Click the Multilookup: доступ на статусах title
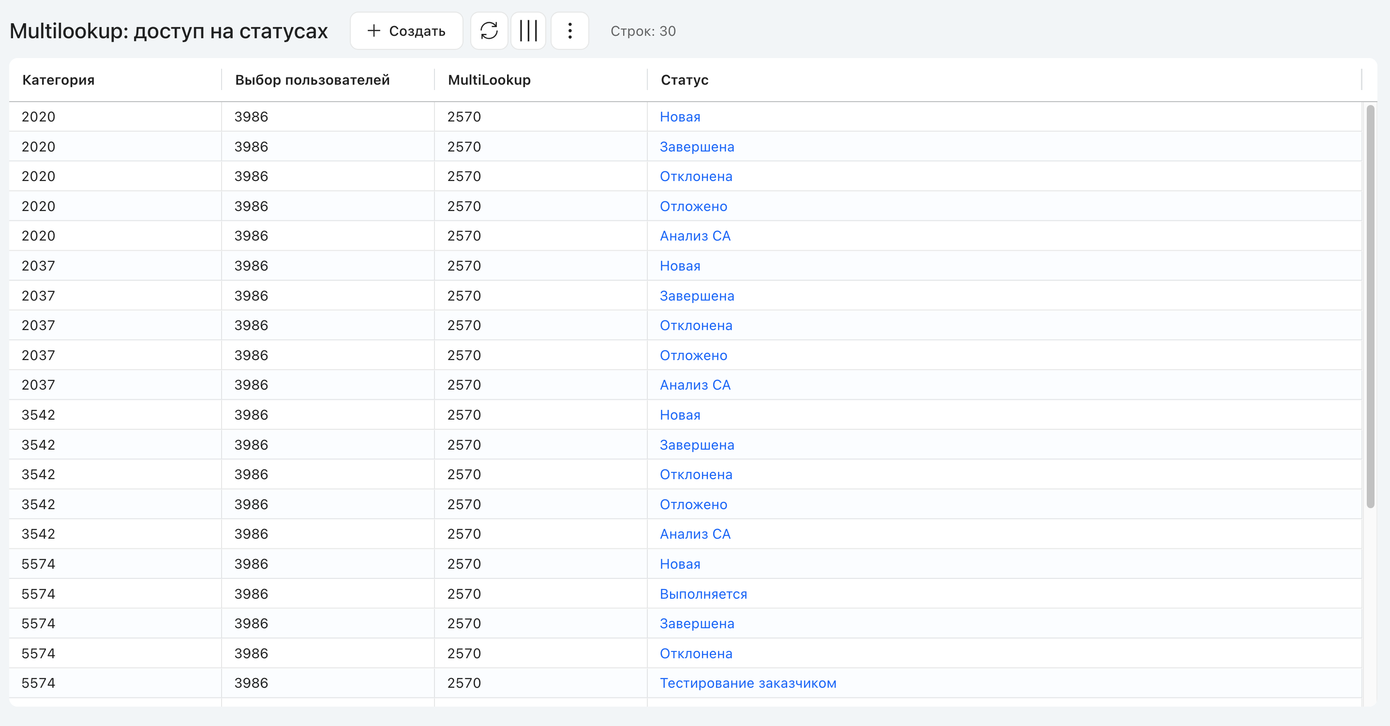 pyautogui.click(x=168, y=31)
